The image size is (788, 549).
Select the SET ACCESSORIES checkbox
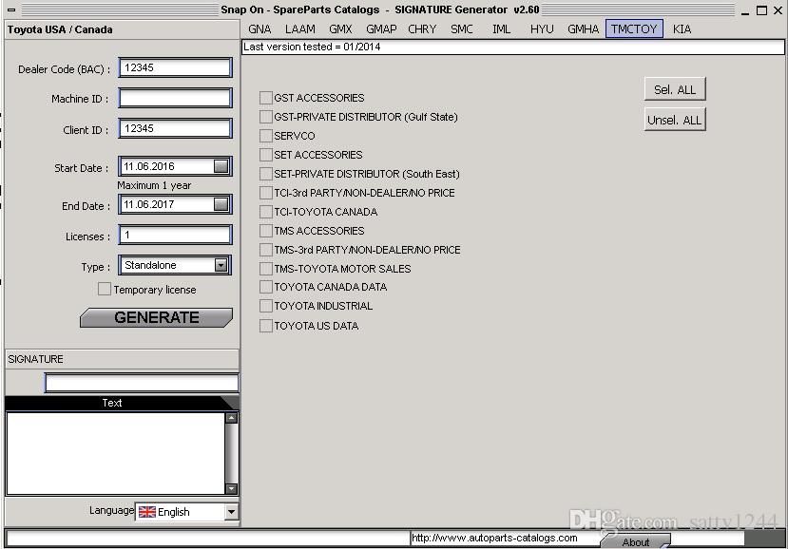(x=266, y=155)
